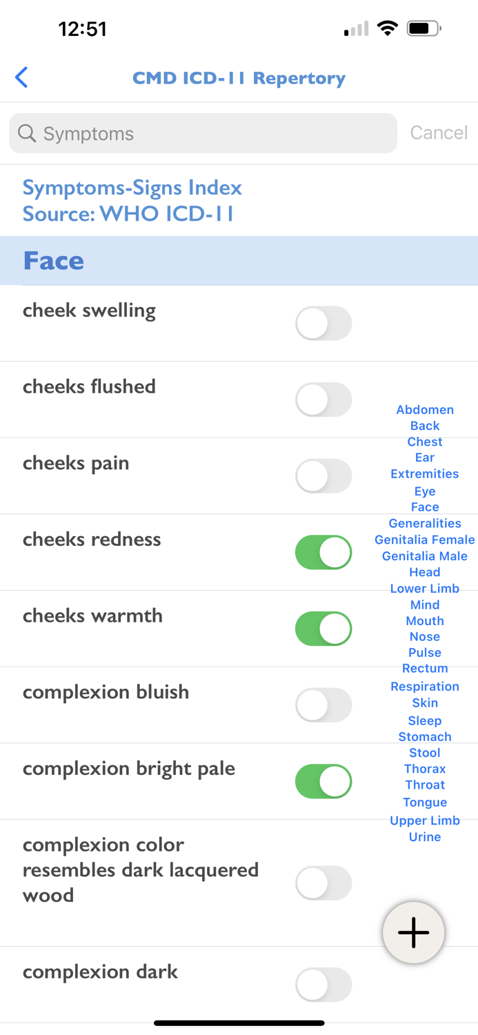The image size is (478, 1035).
Task: Turn off cheeks warmth switch
Action: pos(323,629)
